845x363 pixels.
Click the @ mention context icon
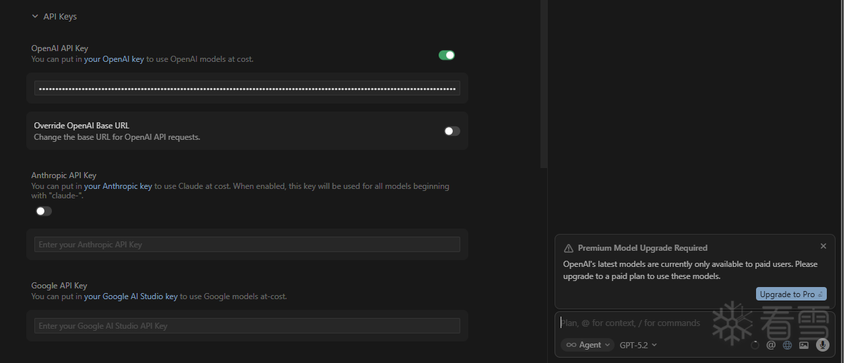click(771, 345)
